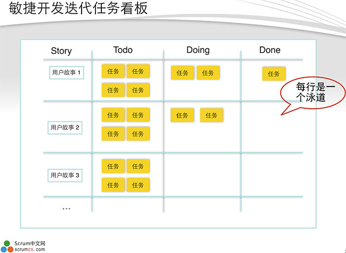Click the Scrum中文网 text label
This screenshot has width=346, height=253.
tap(30, 243)
